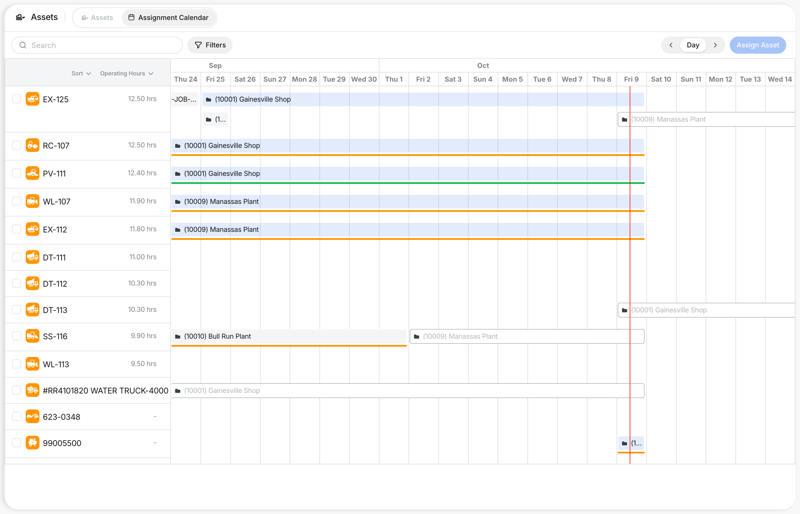Click the 99005500 truncated assignment chip

631,443
